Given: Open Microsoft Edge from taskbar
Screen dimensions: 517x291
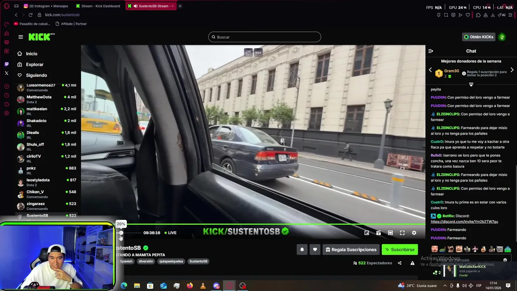Looking at the screenshot, I should click(x=124, y=286).
